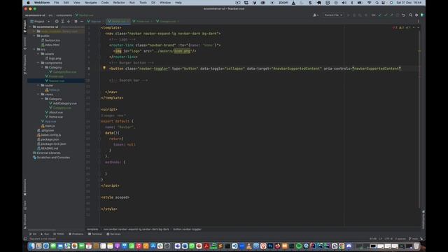Open Finder from the Dock
448x252 pixels.
pos(31,246)
